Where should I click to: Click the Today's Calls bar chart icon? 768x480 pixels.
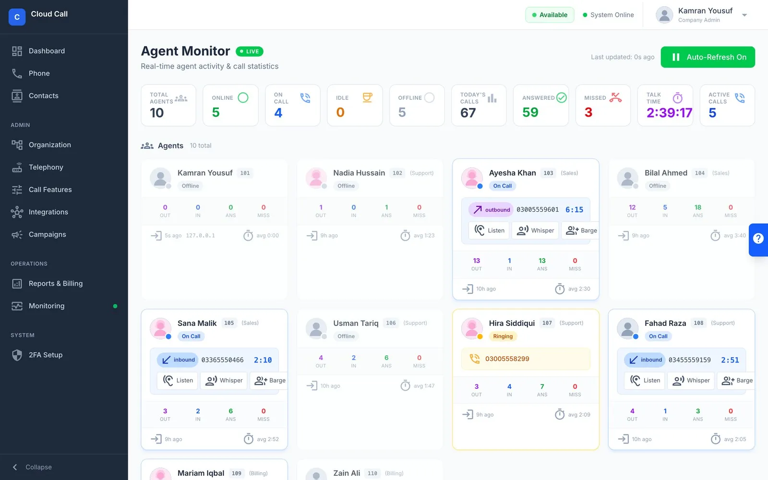[x=492, y=98]
